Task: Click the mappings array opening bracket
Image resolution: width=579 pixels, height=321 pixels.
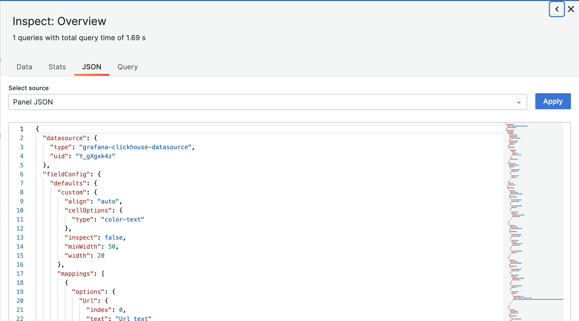Action: 103,274
